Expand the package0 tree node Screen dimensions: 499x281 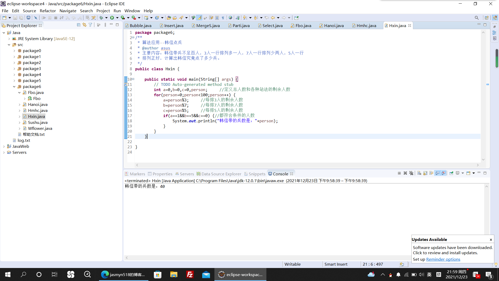click(x=14, y=51)
